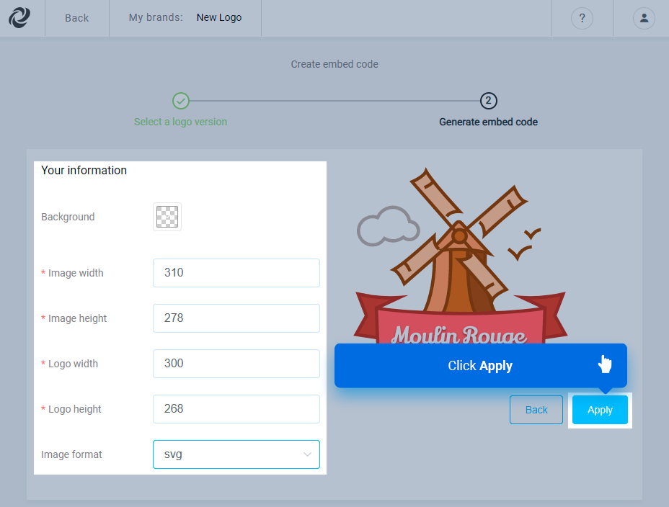Focus the Logo width field
Viewport: 669px width, 507px height.
click(x=236, y=364)
